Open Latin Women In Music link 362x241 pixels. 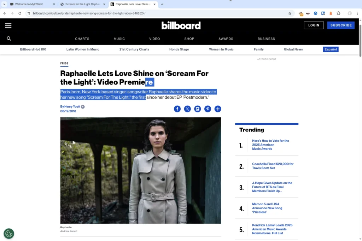(83, 49)
